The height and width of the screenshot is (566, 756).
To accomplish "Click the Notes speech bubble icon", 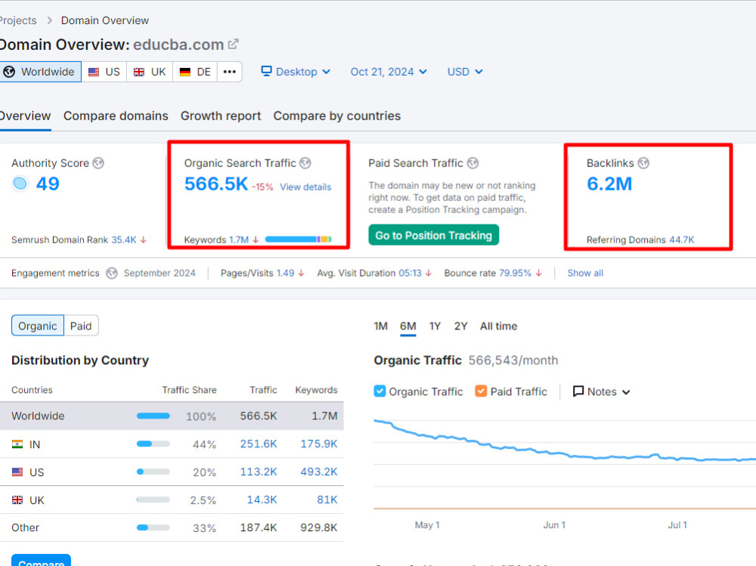I will click(578, 391).
